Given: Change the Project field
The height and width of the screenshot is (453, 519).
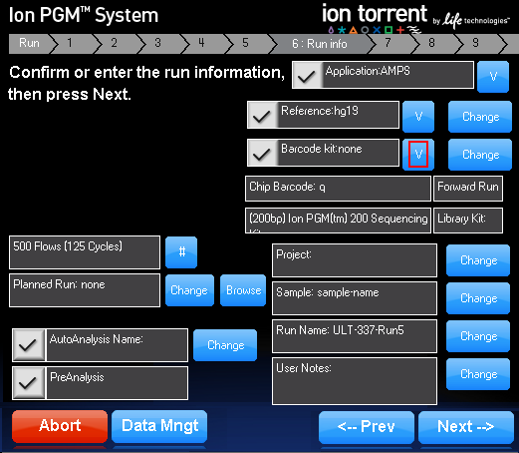Looking at the screenshot, I should point(478,260).
